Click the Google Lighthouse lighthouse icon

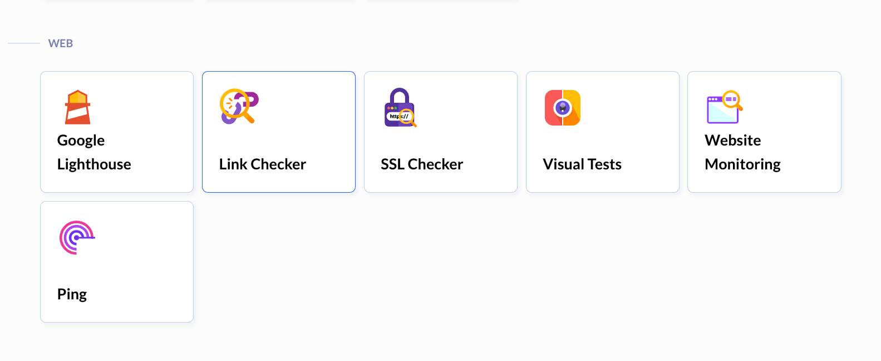click(78, 107)
